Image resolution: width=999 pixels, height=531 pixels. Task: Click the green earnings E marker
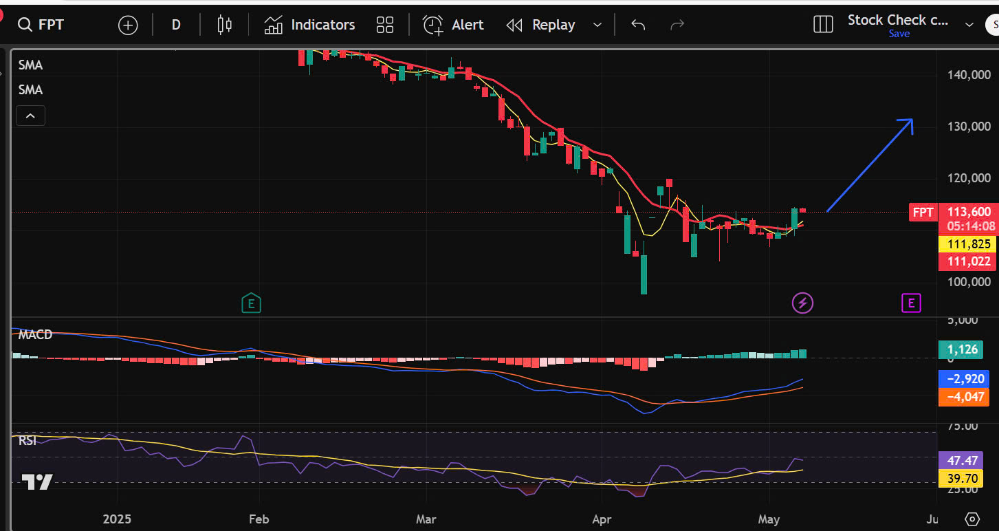coord(252,302)
